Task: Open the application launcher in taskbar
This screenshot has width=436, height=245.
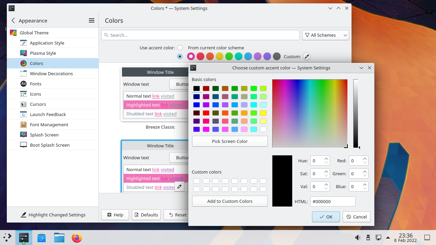Action: click(x=7, y=238)
